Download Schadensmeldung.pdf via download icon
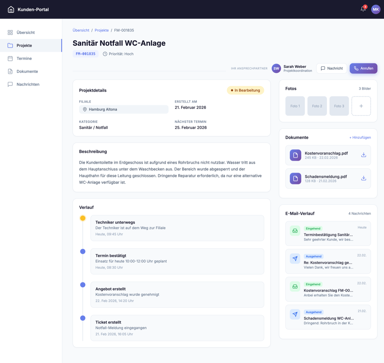 pyautogui.click(x=364, y=178)
